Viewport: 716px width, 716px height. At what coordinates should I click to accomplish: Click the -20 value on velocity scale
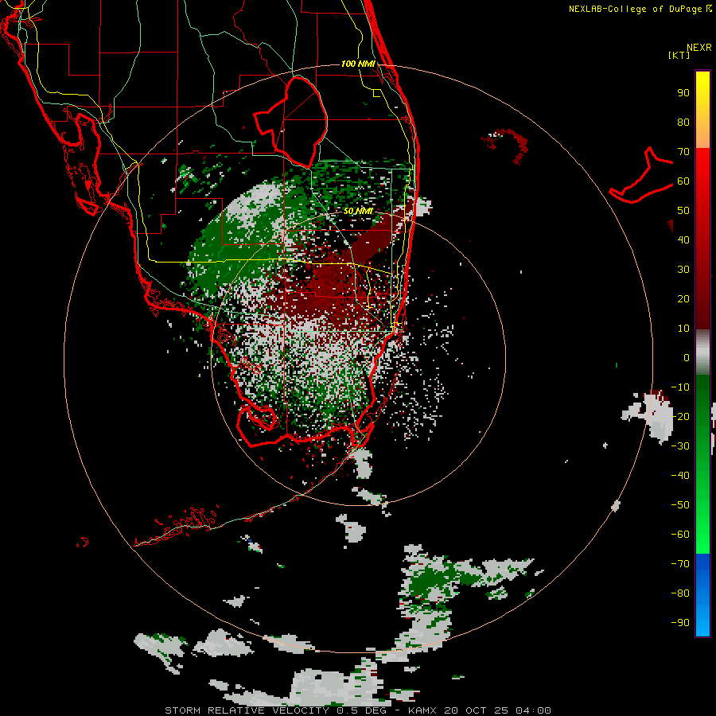pos(680,416)
